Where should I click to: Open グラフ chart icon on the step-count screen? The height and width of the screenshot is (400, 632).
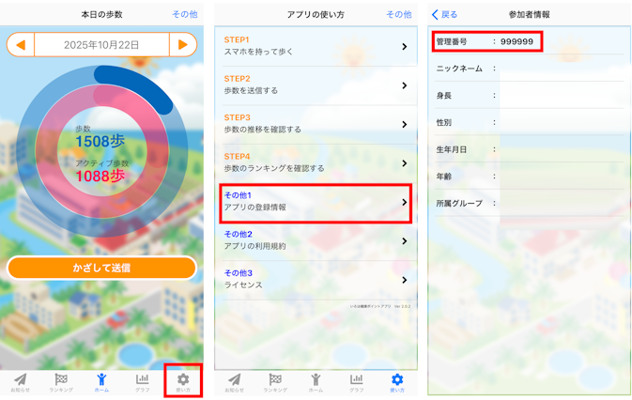tap(143, 381)
